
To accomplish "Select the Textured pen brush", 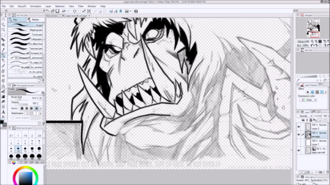I will 25,48.
